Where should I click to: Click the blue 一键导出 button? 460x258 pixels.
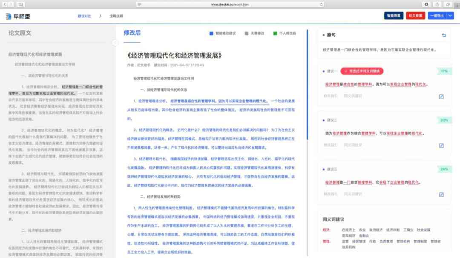(437, 16)
